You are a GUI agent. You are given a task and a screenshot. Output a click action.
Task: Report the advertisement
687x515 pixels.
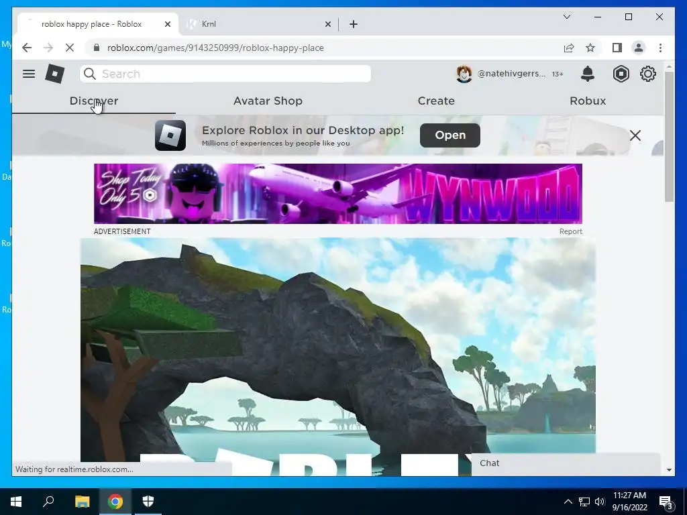tap(570, 231)
